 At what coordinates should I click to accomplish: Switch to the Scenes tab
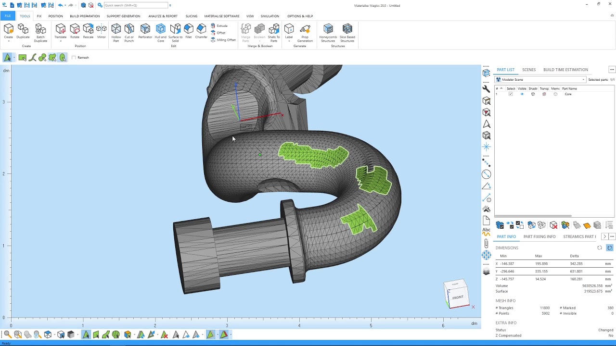coord(529,70)
